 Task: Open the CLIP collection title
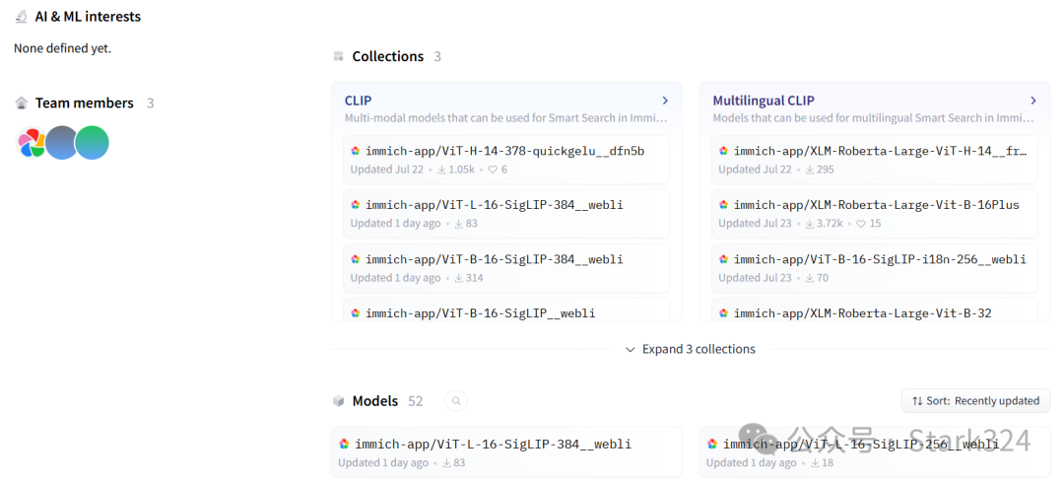pos(359,101)
